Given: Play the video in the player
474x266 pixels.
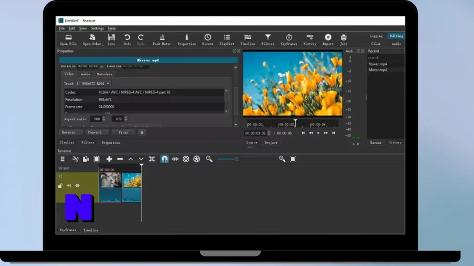Looking at the screenshot, I should click(x=318, y=133).
